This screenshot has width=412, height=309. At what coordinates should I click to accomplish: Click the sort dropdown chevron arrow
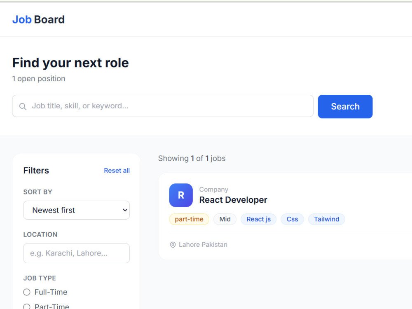tap(125, 210)
